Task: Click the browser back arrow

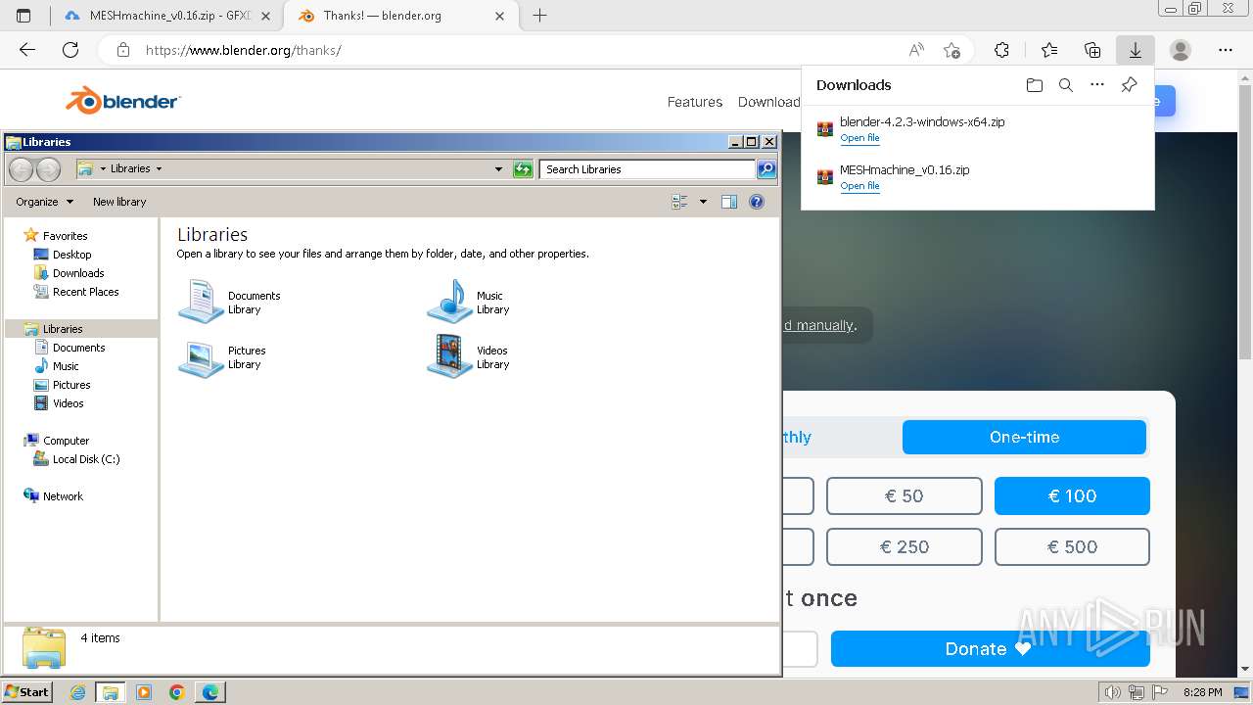Action: tap(27, 50)
